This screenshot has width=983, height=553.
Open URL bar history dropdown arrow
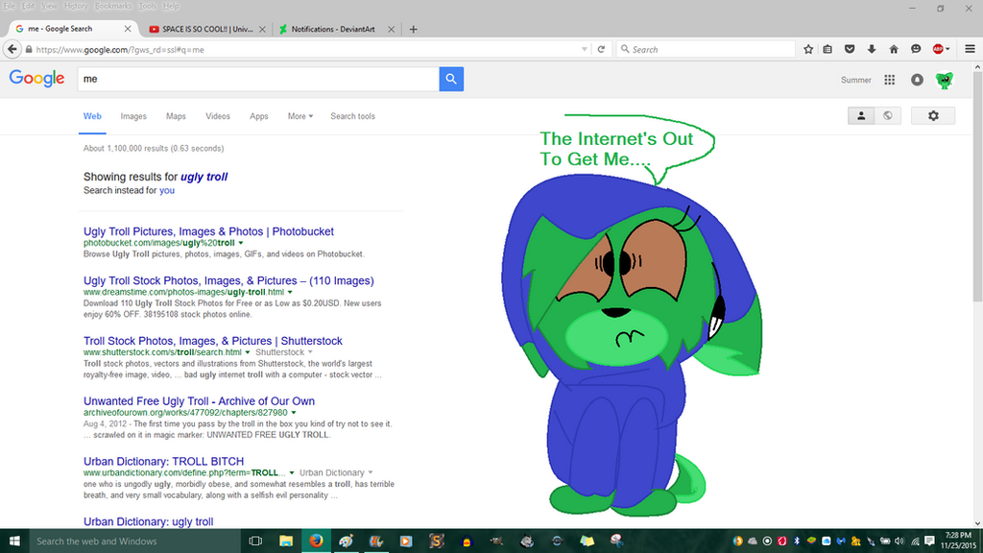(585, 50)
